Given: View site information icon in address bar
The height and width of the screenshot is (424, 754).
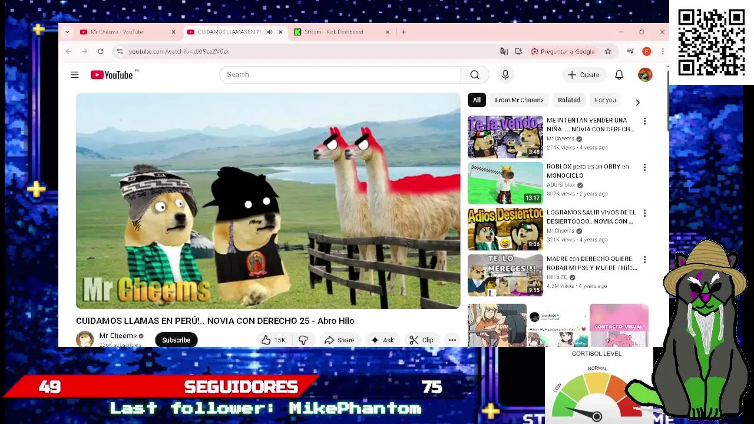Looking at the screenshot, I should 120,51.
